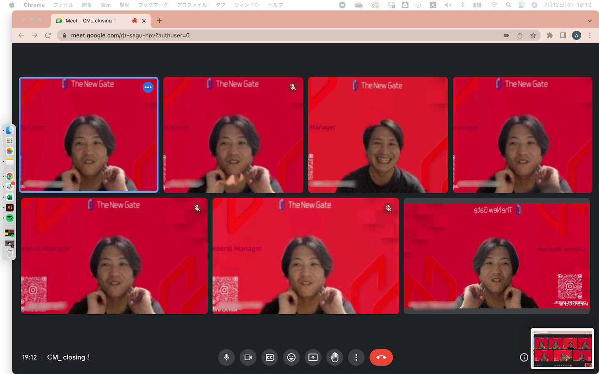This screenshot has height=374, width=599.
Task: Open Adobe Illustrator from the Dock
Action: pos(10,207)
